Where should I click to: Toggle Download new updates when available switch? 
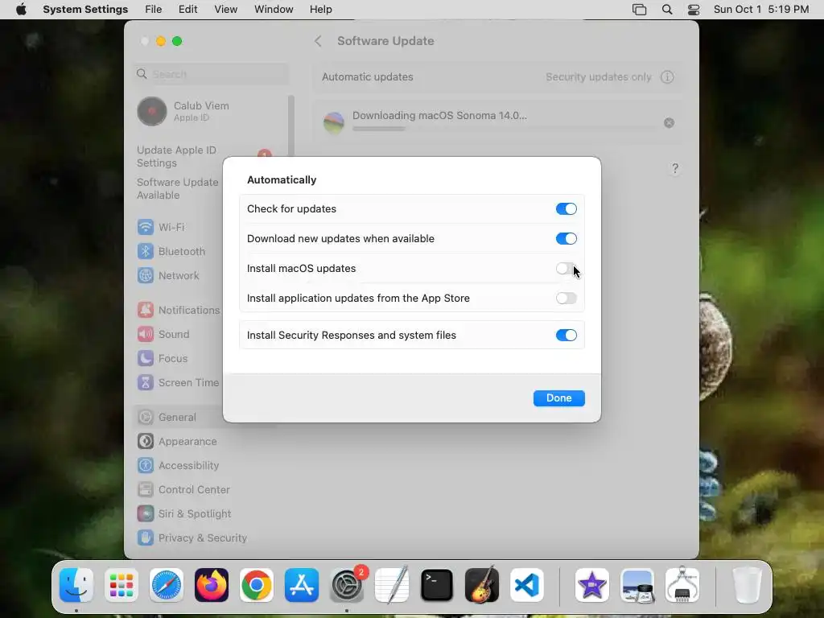pos(566,238)
